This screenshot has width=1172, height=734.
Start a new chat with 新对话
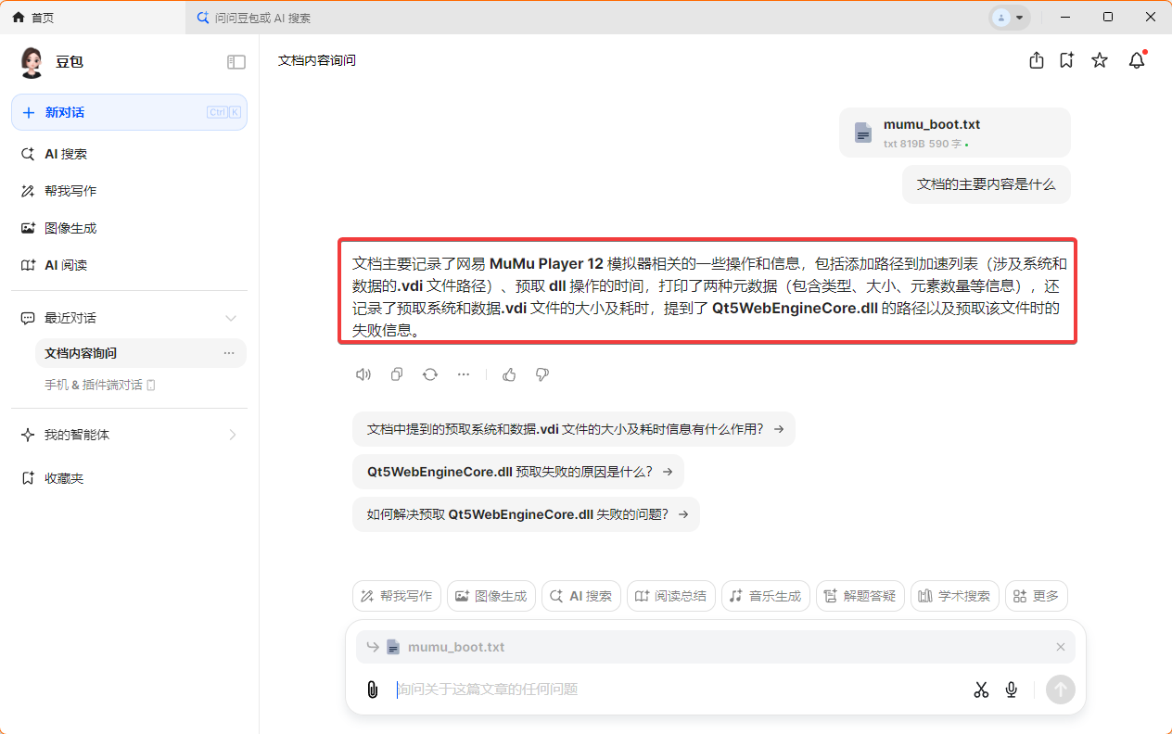tap(129, 112)
